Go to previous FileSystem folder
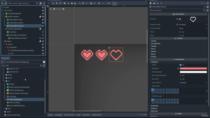Viewport: 210px width, 118px height. click(x=2, y=62)
